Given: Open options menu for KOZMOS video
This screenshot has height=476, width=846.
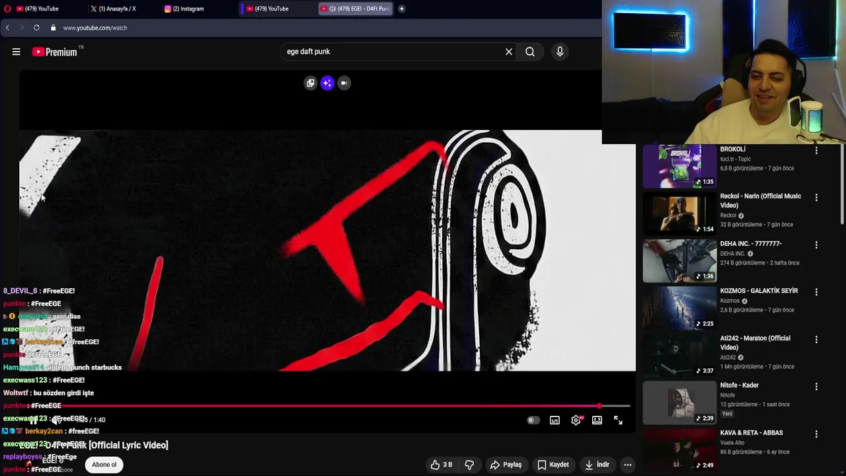Looking at the screenshot, I should 816,292.
